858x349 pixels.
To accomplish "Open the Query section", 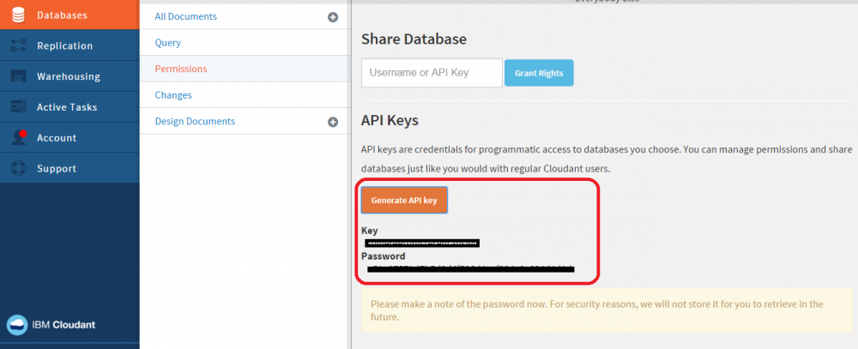I will 168,43.
